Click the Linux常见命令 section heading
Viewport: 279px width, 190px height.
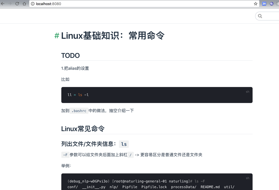pos(83,129)
